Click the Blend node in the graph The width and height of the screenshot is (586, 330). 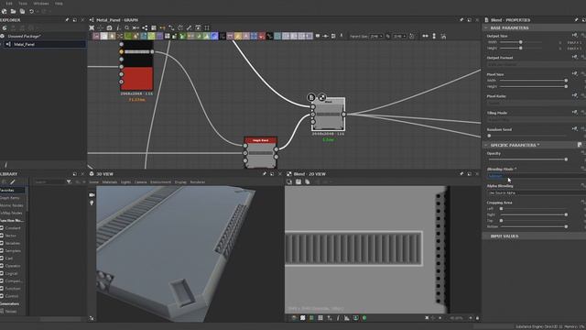[x=328, y=114]
